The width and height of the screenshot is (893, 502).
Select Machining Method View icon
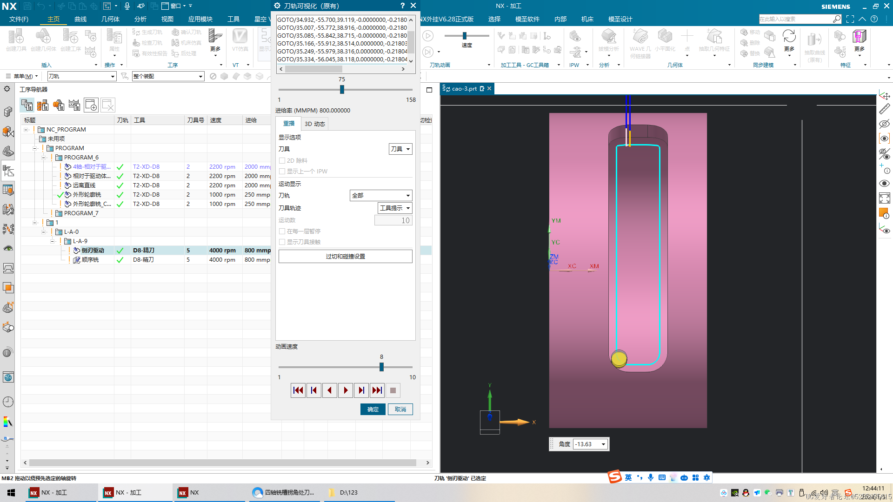[x=74, y=105]
